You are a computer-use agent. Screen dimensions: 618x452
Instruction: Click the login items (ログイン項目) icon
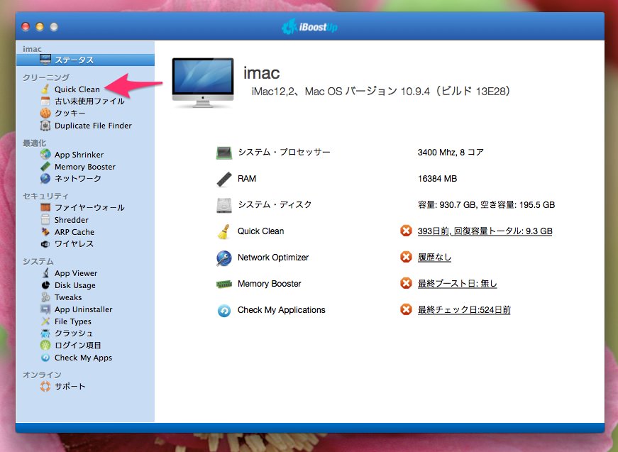click(45, 345)
